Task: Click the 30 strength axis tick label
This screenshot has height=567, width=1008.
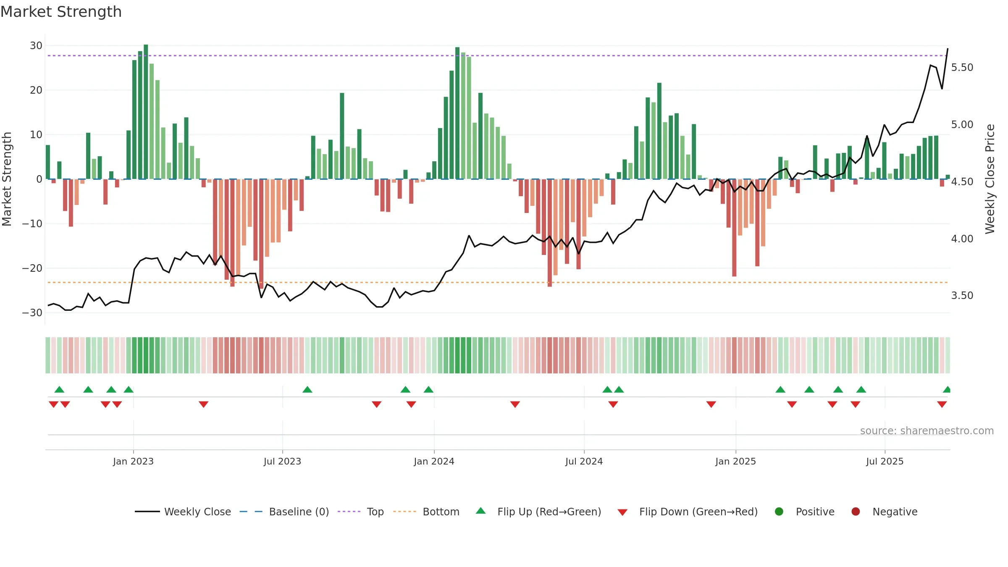Action: [36, 46]
